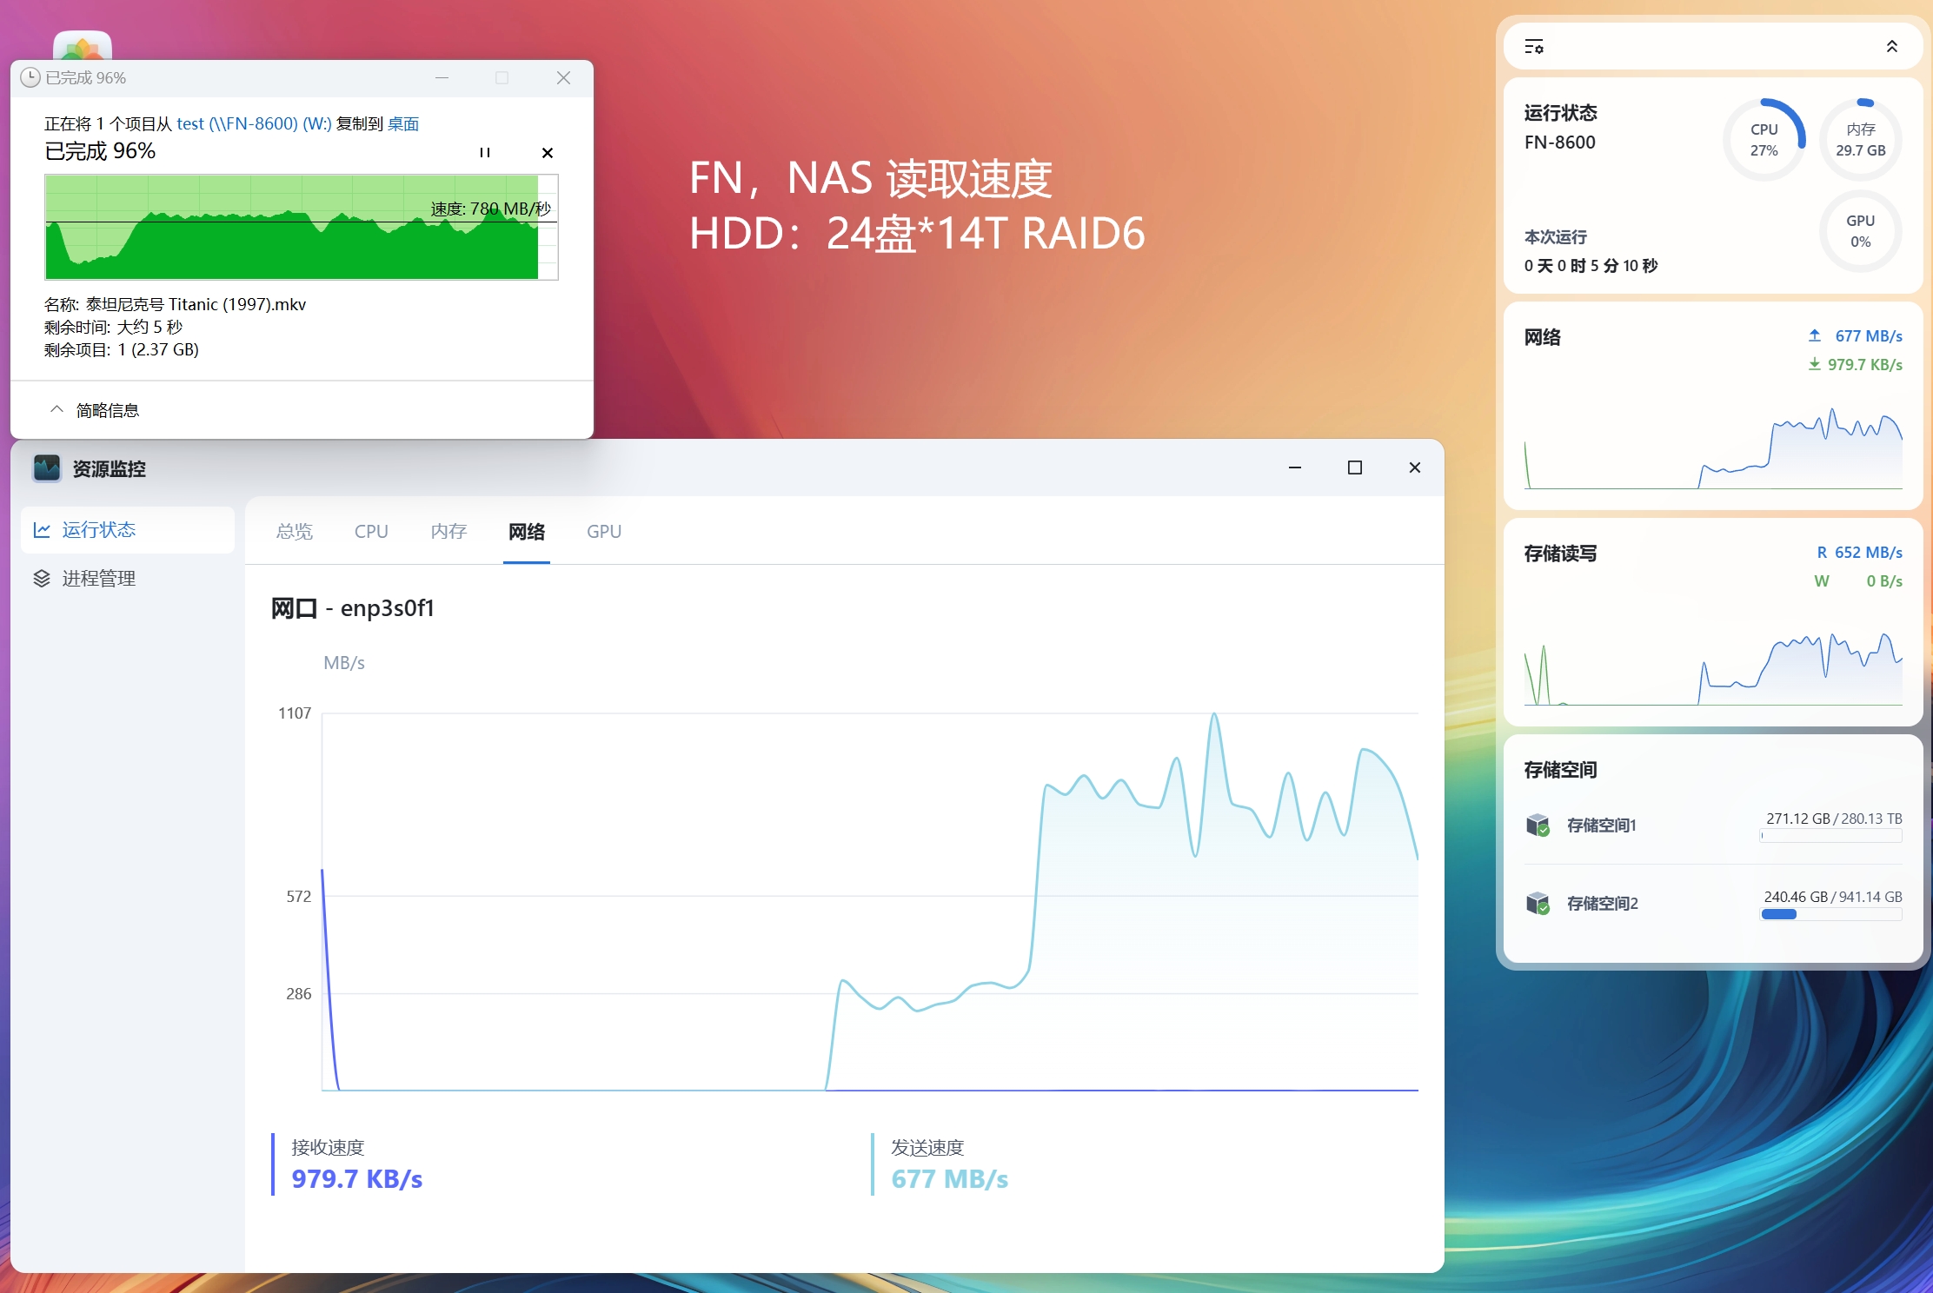Click the GPU 0% gauge

pyautogui.click(x=1861, y=232)
